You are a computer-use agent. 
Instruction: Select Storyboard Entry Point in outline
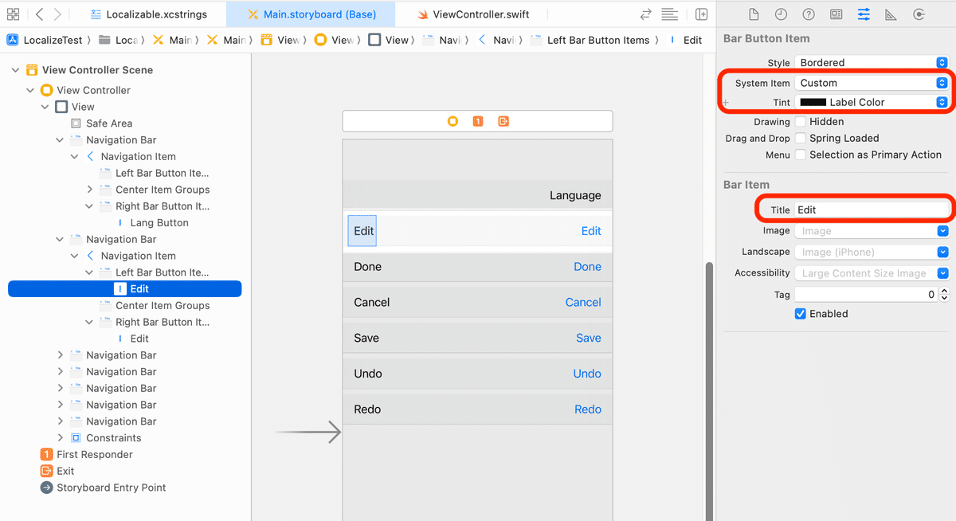(x=104, y=488)
